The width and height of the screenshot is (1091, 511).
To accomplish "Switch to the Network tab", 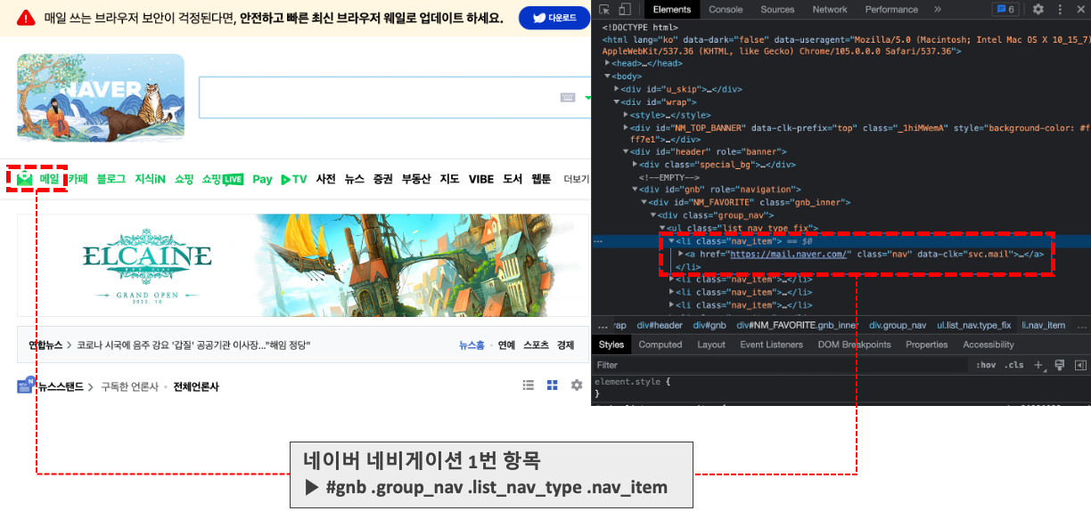I will (830, 10).
